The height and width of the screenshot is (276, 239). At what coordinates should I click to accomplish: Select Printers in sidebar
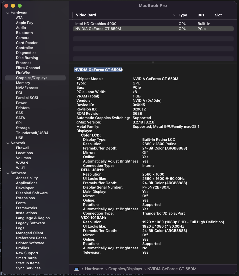click(23, 108)
